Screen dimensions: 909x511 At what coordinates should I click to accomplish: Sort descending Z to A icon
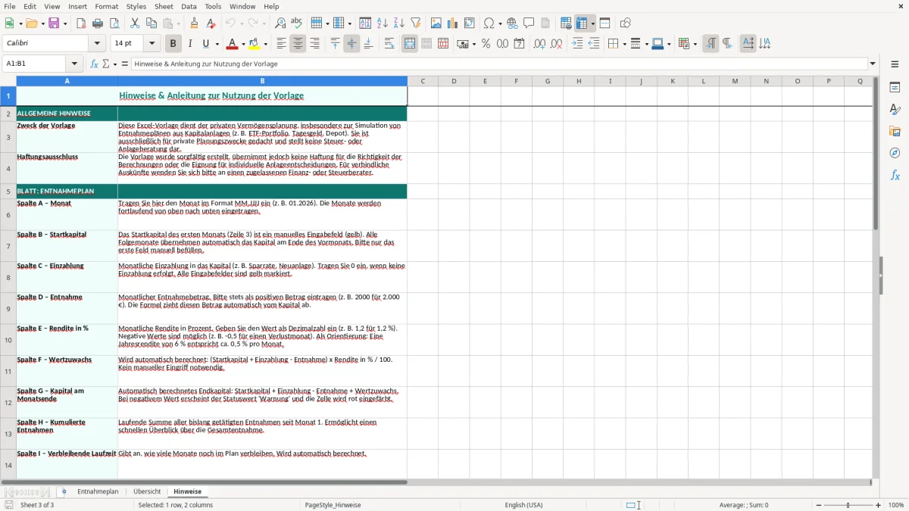(x=399, y=23)
